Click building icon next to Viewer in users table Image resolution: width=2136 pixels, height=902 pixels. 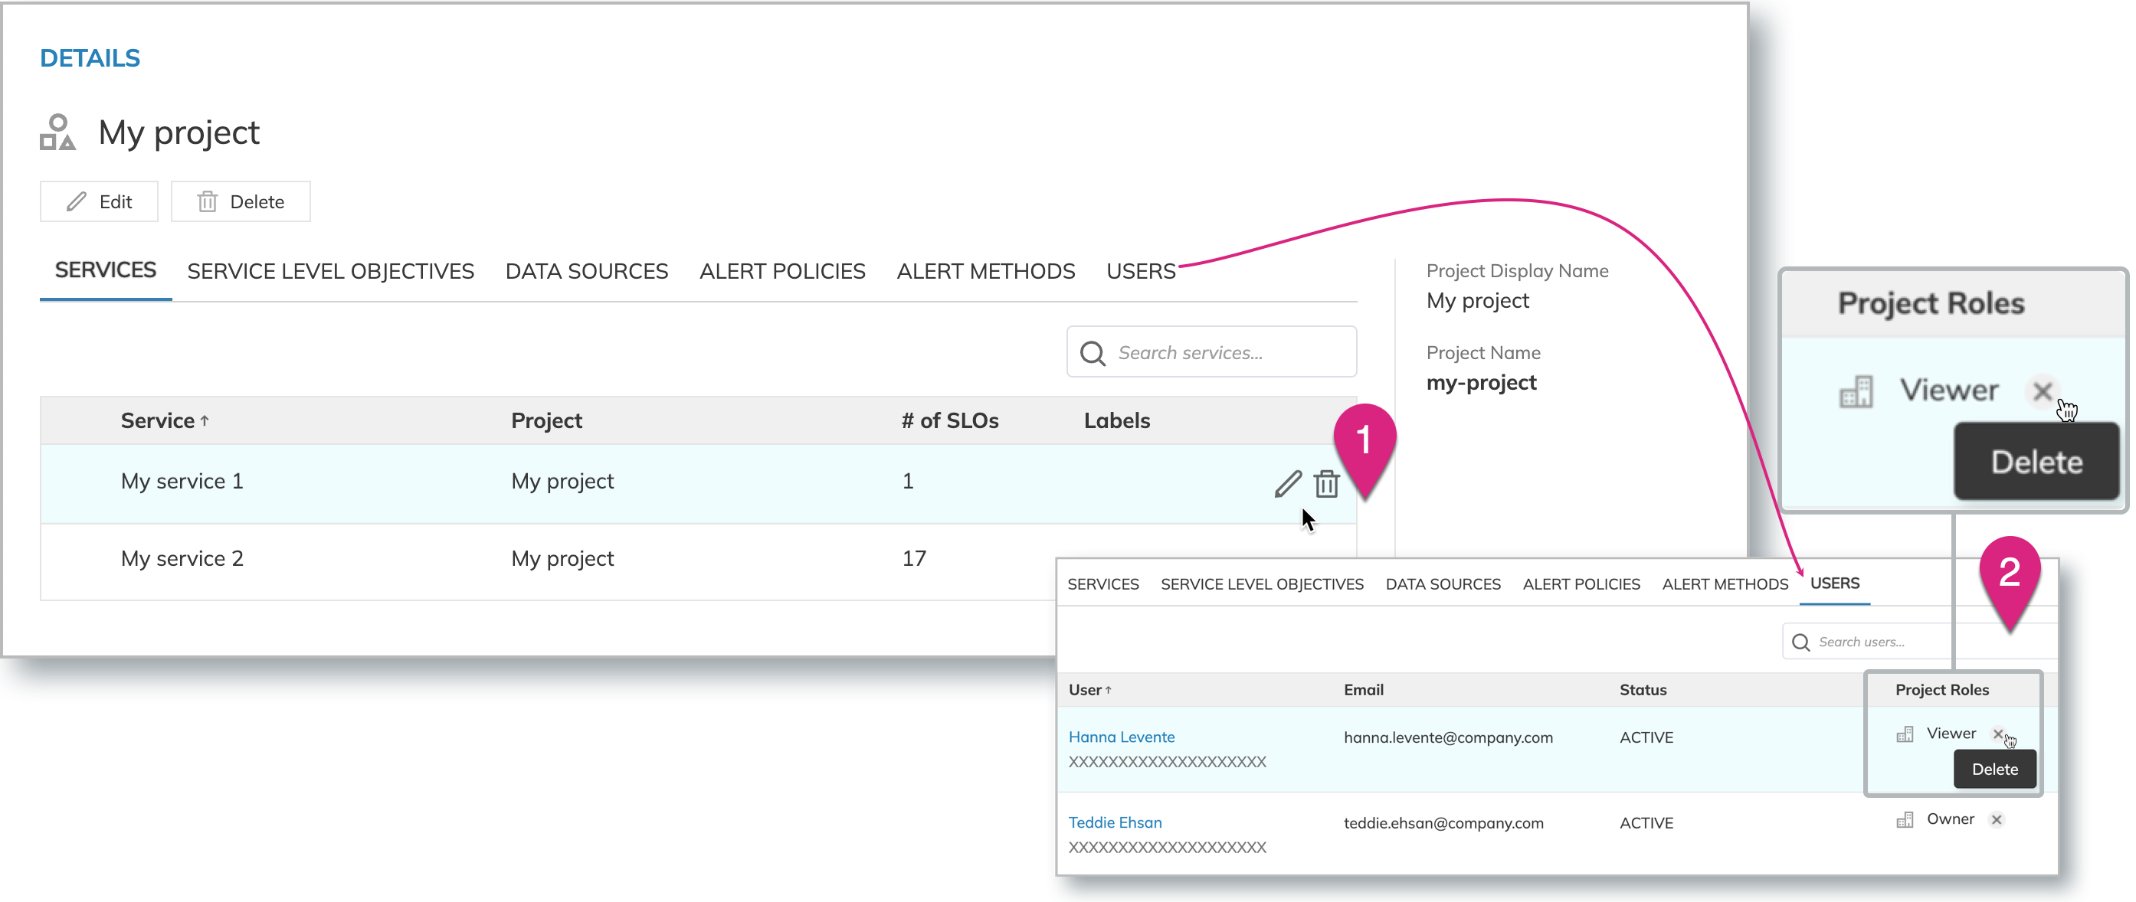click(x=1905, y=734)
